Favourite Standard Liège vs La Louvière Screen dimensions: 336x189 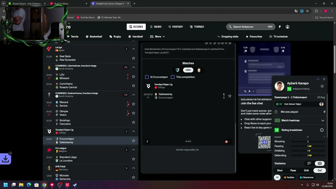point(133,159)
